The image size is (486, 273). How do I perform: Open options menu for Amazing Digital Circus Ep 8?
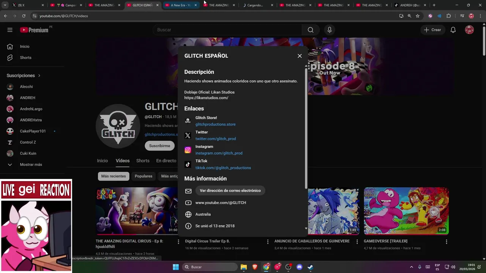tap(178, 242)
